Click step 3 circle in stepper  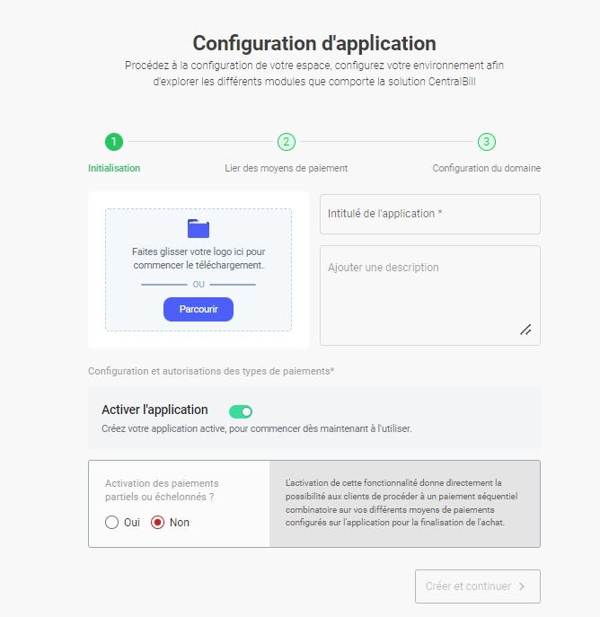[486, 142]
